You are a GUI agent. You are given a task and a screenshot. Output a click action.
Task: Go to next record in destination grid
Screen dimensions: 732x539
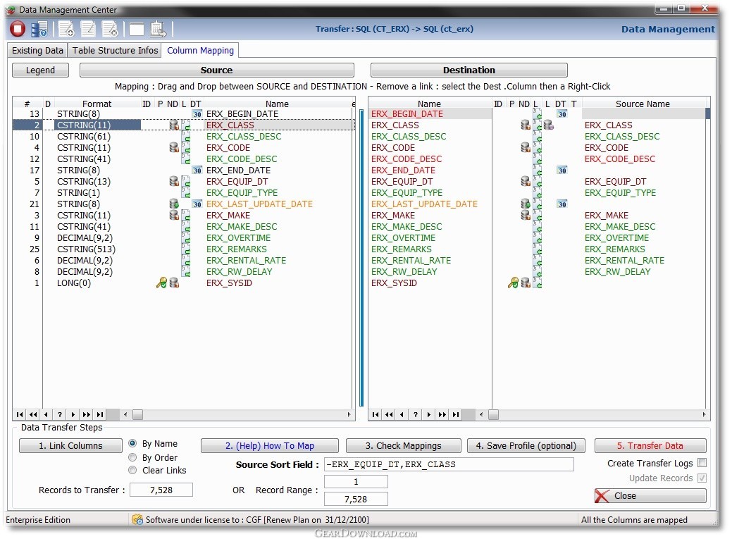(x=429, y=414)
